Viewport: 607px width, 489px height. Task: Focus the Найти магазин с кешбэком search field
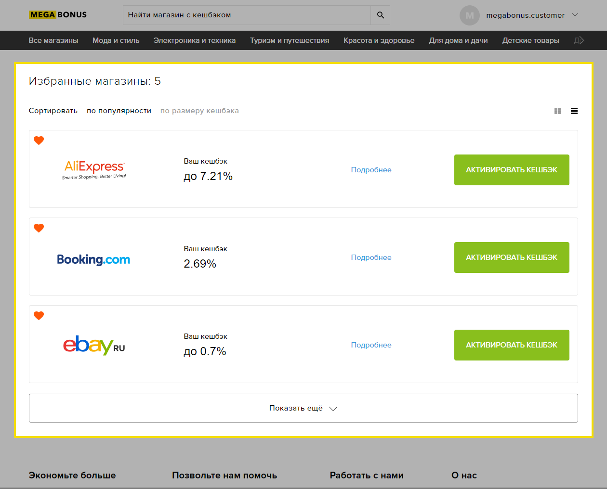[x=247, y=15]
